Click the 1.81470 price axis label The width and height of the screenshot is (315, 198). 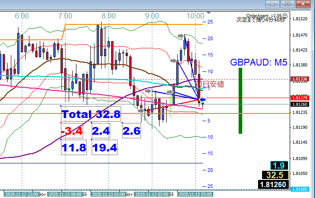pyautogui.click(x=300, y=35)
